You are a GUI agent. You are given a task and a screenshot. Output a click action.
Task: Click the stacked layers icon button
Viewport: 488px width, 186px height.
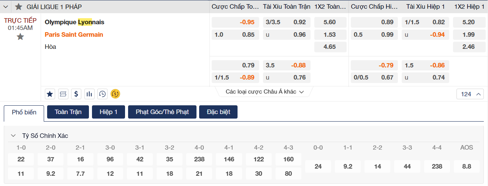tap(63, 94)
